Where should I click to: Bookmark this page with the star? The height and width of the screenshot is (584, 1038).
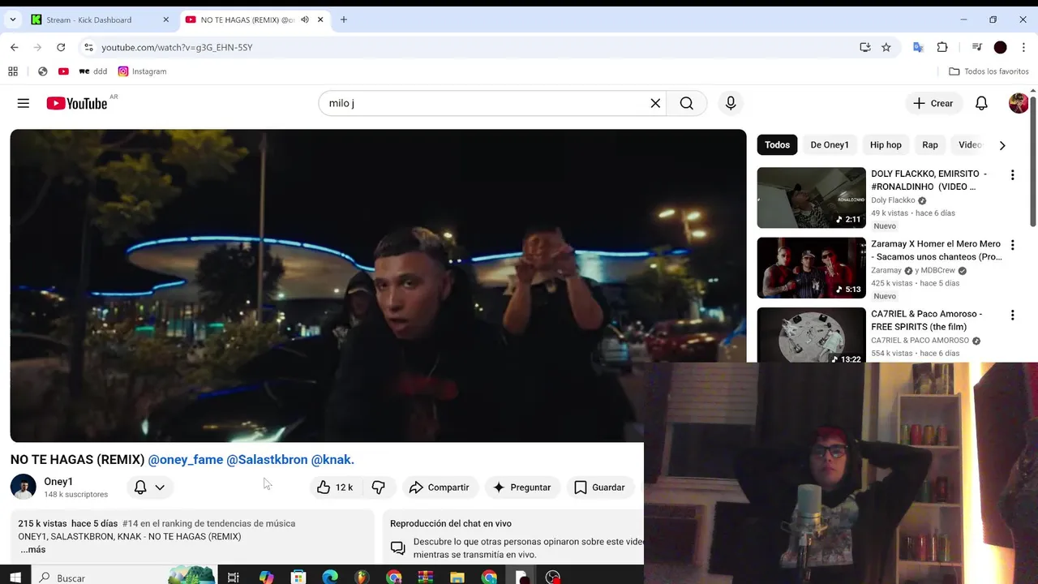pyautogui.click(x=886, y=47)
